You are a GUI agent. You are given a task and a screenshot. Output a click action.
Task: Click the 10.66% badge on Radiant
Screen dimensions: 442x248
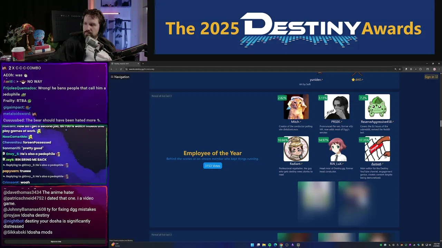(x=283, y=140)
